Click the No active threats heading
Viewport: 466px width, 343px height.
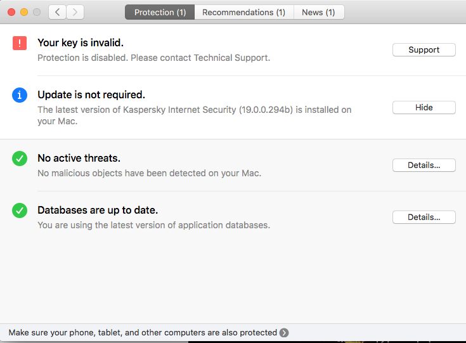click(79, 158)
